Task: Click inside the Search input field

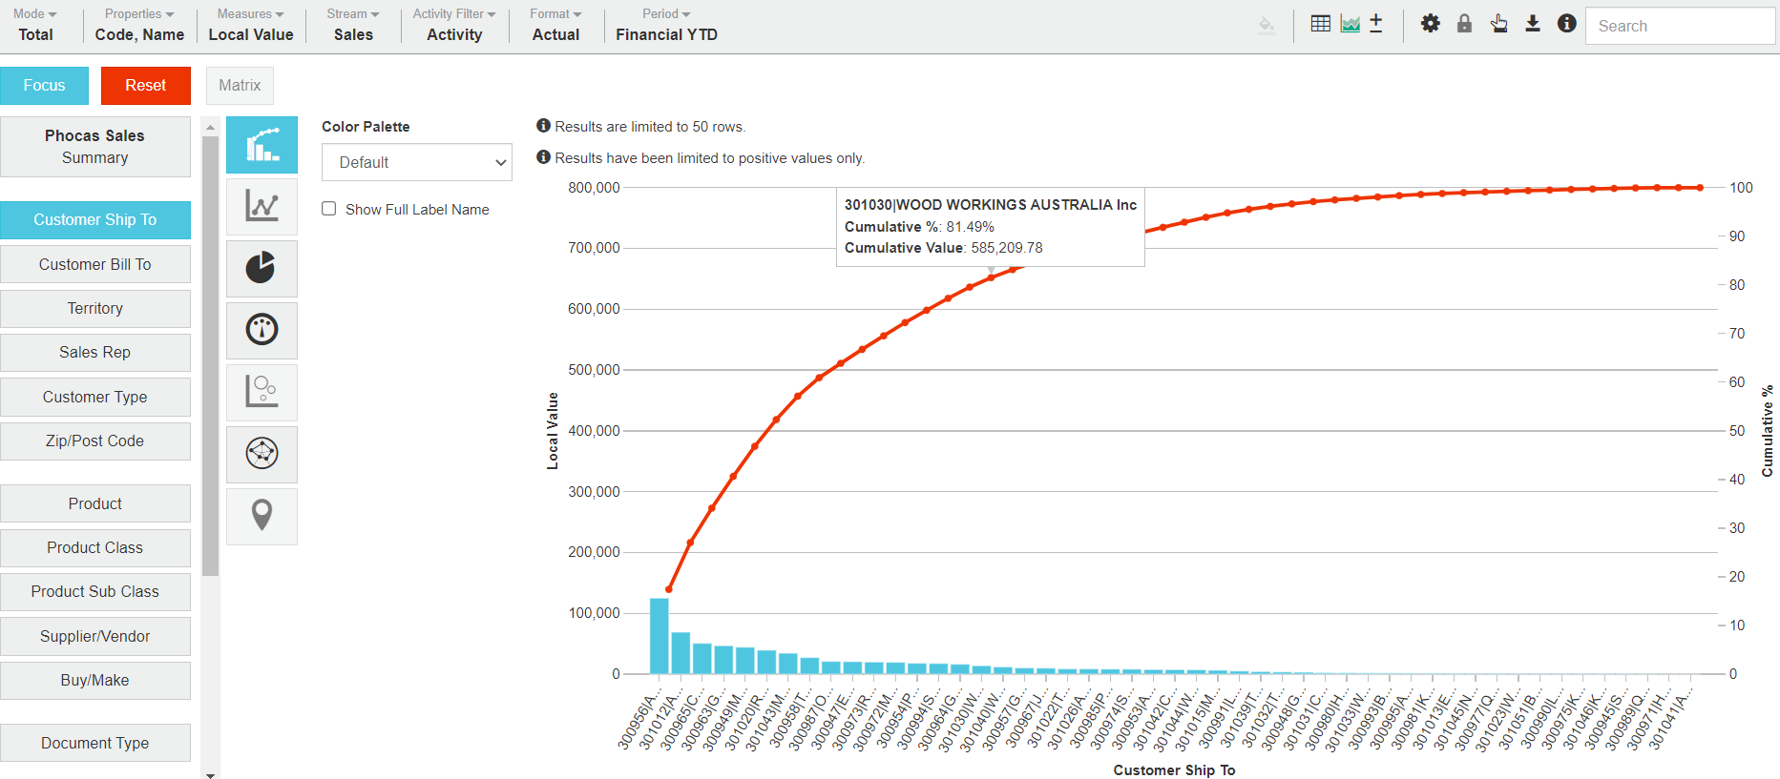Action: (1679, 26)
